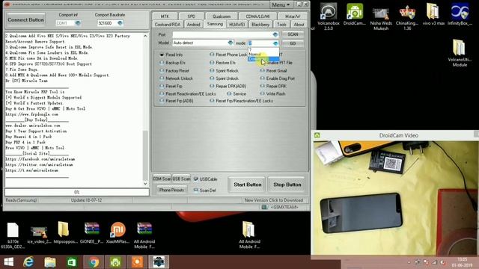This screenshot has width=479, height=269.
Task: Expand the Model Auto detect dropdown
Action: tap(231, 43)
